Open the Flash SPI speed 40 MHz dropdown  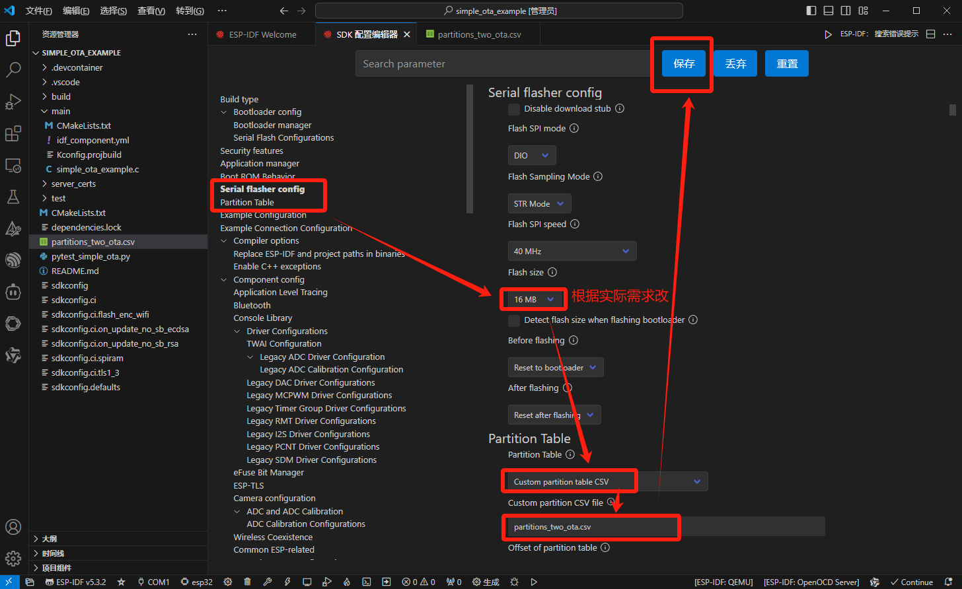(x=572, y=251)
